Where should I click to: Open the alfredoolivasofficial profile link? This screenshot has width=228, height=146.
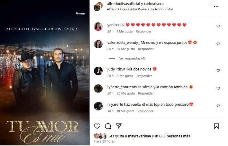tap(123, 4)
